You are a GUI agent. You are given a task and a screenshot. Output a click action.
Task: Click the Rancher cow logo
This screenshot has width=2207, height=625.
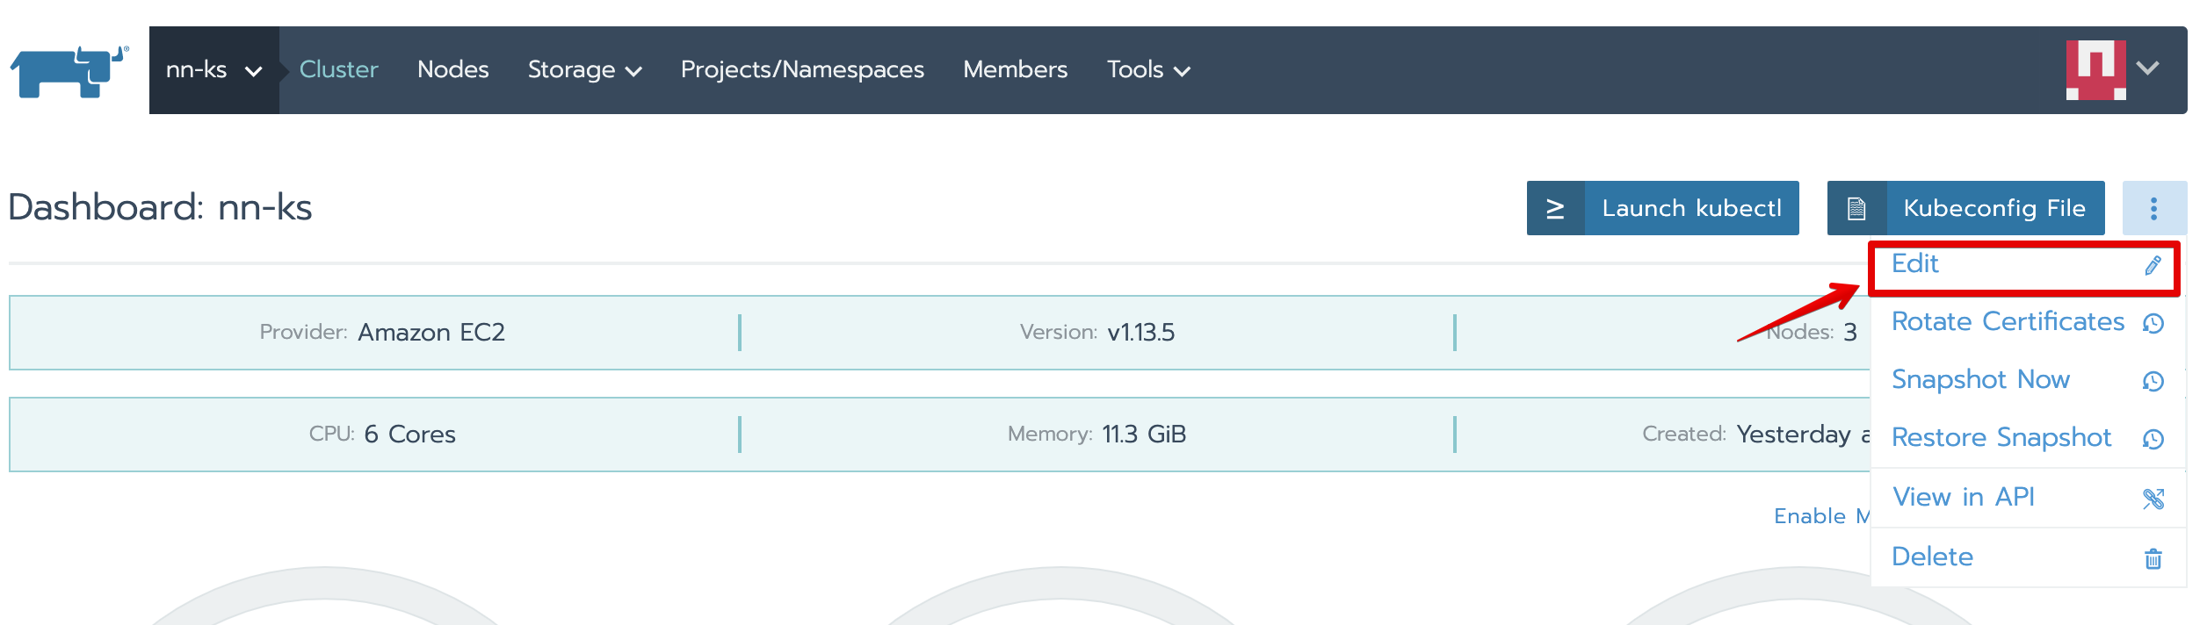[x=69, y=70]
